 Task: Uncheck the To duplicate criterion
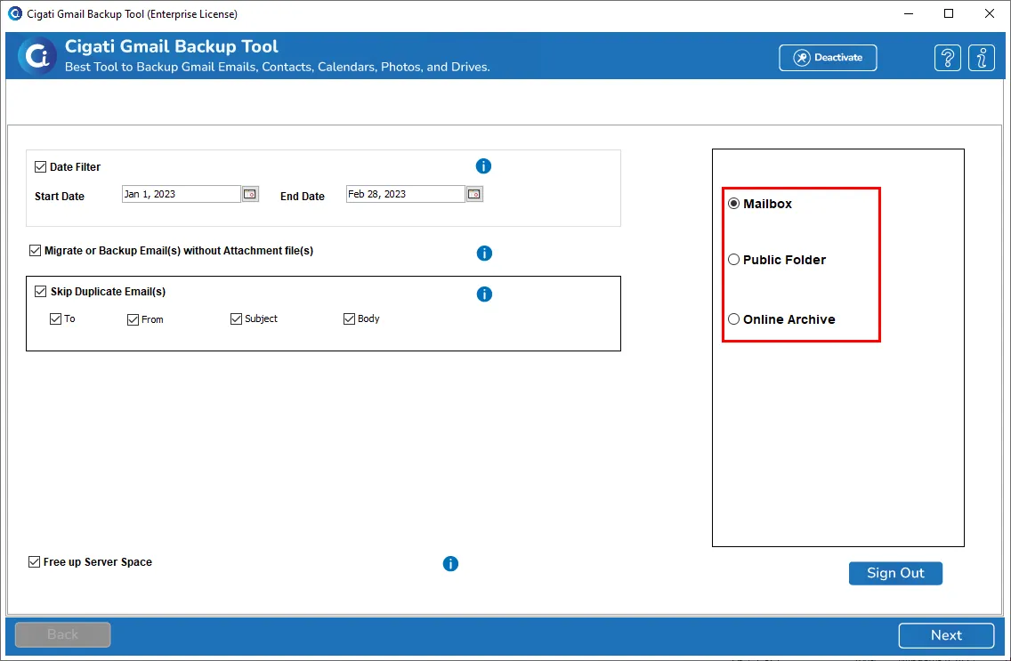55,318
